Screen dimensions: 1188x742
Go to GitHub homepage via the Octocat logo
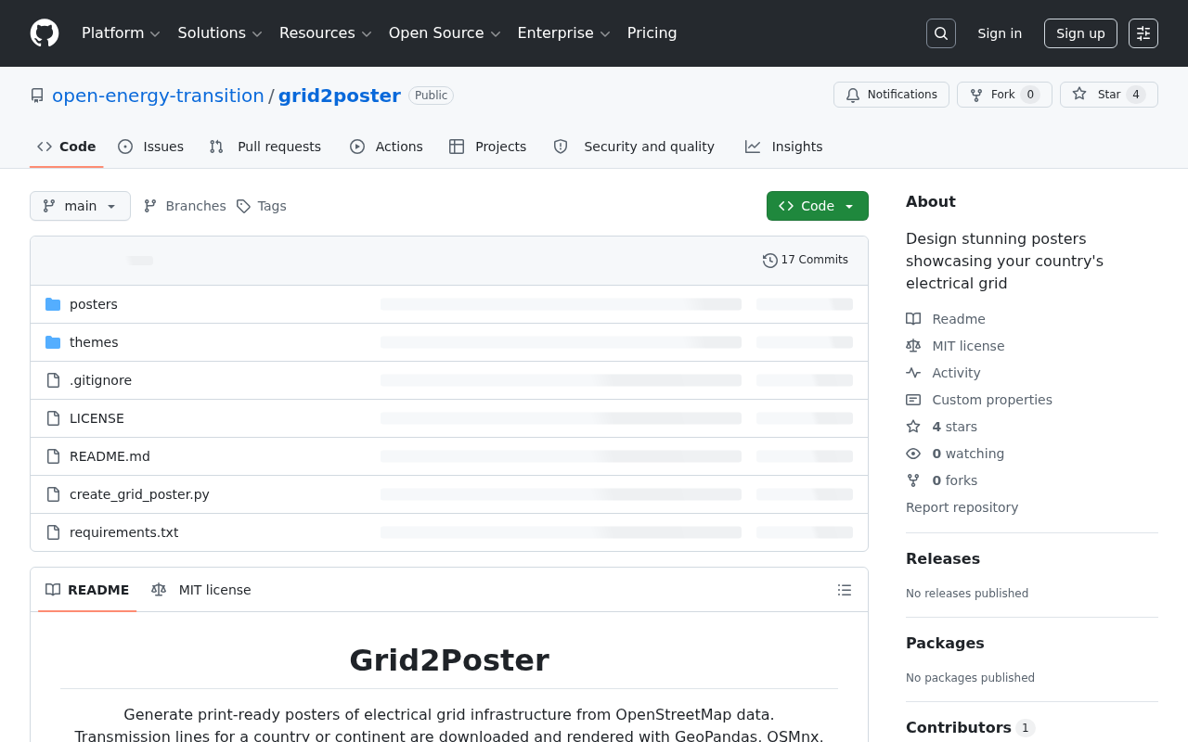click(45, 33)
